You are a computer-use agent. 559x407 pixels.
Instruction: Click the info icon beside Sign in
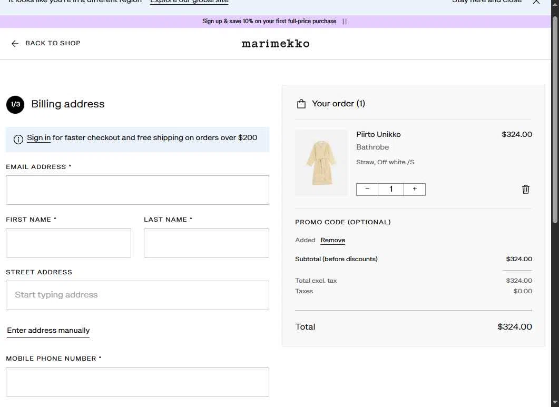(x=18, y=139)
